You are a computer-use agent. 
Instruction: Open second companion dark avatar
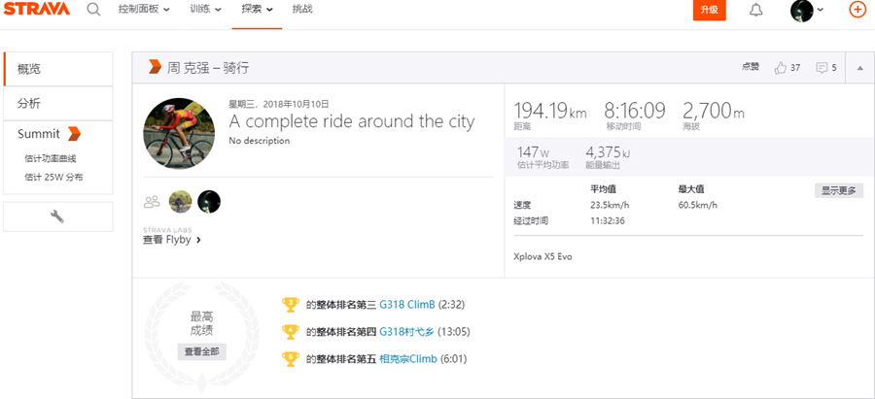pos(209,202)
